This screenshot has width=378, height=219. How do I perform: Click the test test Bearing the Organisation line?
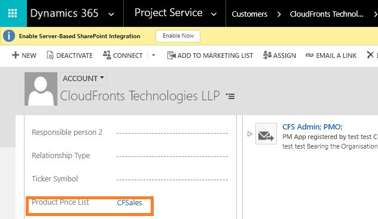point(330,146)
